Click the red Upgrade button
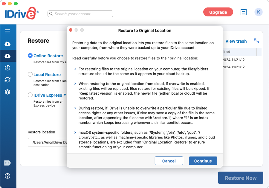The width and height of the screenshot is (269, 188). pyautogui.click(x=218, y=12)
